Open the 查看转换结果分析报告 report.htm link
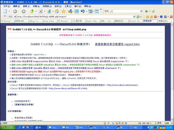Screen dimensions: 174x130 click(117, 44)
